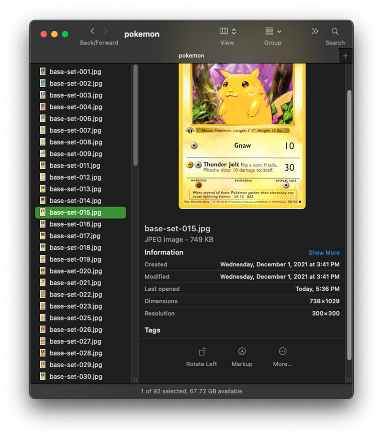
Task: Click the pokemon window title
Action: (x=142, y=34)
